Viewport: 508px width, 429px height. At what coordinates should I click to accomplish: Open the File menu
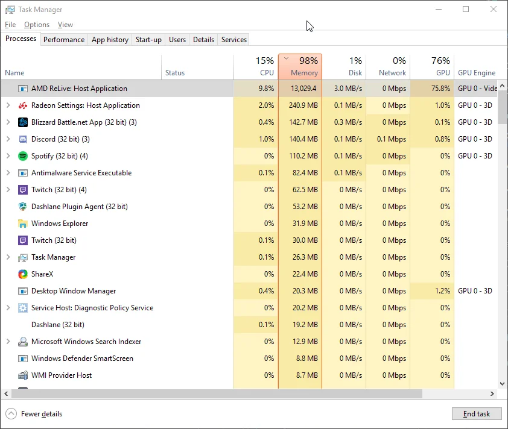10,25
